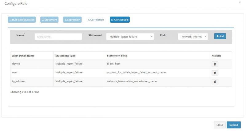246x131 pixels.
Task: Click 'Showing 1 to 3 of 3 rows' text
Action: click(25, 92)
